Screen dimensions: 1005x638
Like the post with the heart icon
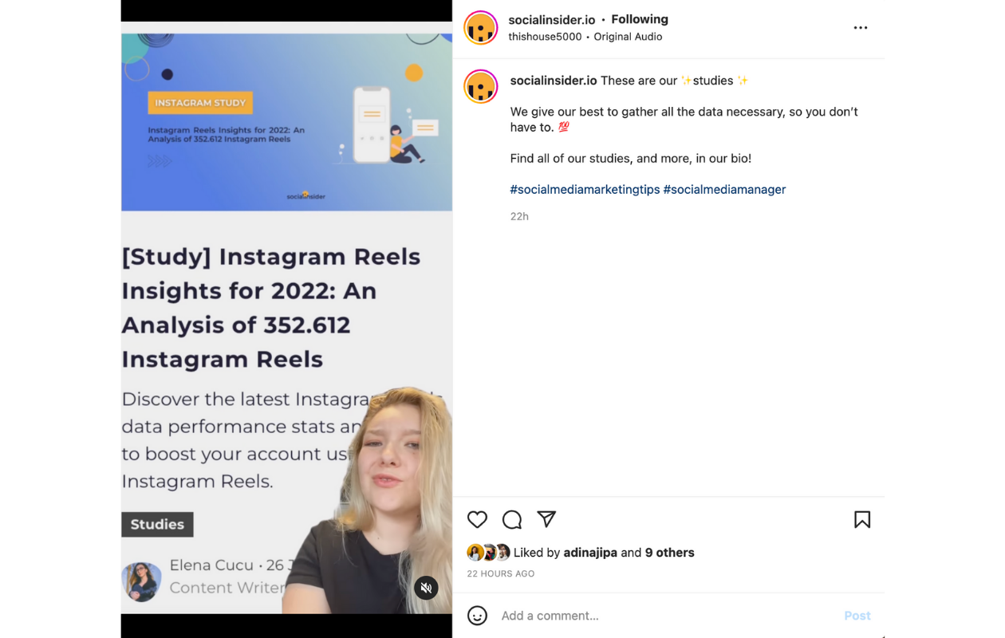coord(477,520)
